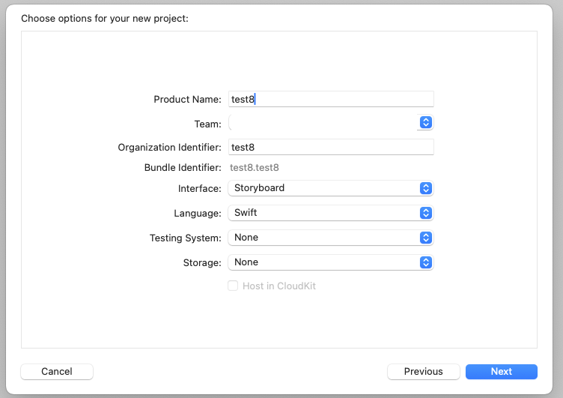Click the Product Name label
The width and height of the screenshot is (563, 398).
click(187, 100)
